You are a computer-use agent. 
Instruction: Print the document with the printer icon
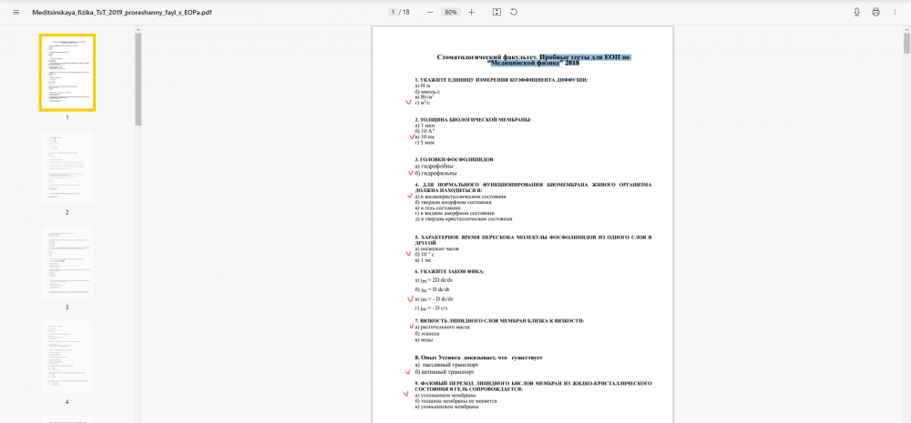click(x=875, y=12)
